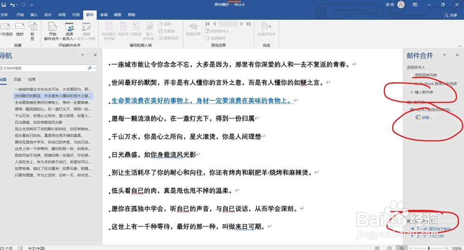Image resolution: width=464 pixels, height=250 pixels.
Task: Select heading 千山万水，你是心之所向 in navigation
Action: pos(53,116)
